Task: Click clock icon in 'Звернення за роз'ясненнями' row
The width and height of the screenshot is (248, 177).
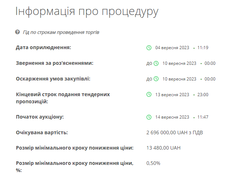Action: 156,63
